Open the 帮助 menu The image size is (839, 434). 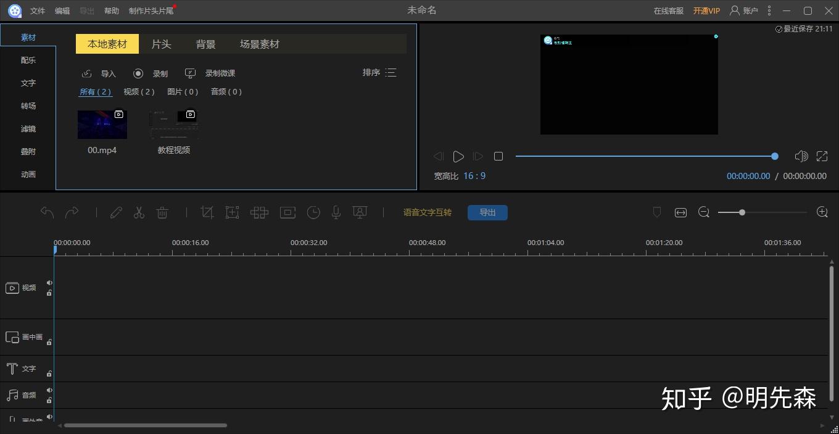click(111, 10)
